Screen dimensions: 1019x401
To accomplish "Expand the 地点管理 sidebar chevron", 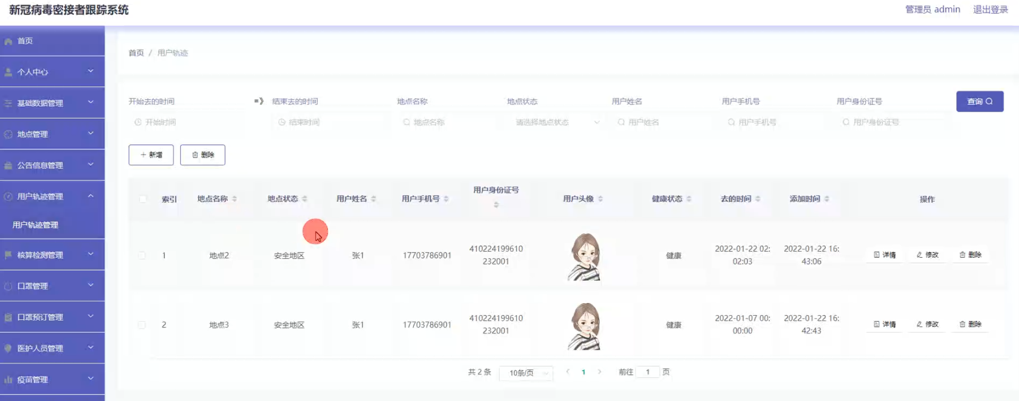I will pyautogui.click(x=91, y=133).
